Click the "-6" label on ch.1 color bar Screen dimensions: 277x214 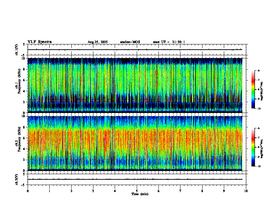[258, 71]
